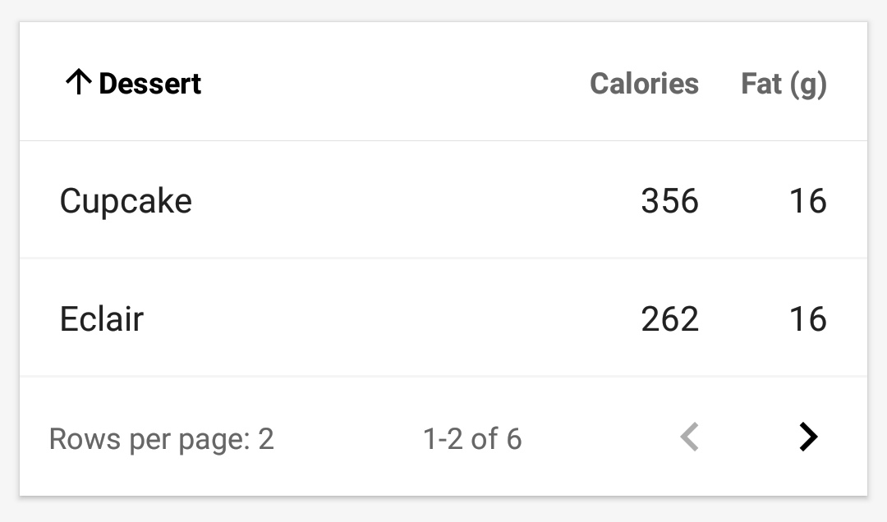
Task: Click the ascending sort arrow beside Dessert
Action: (x=78, y=83)
